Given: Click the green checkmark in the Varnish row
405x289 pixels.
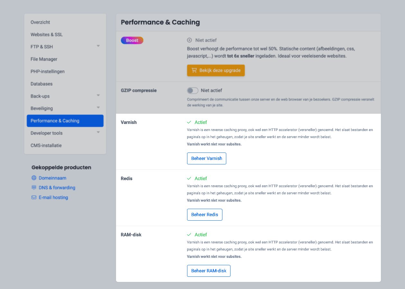Looking at the screenshot, I should [x=189, y=122].
